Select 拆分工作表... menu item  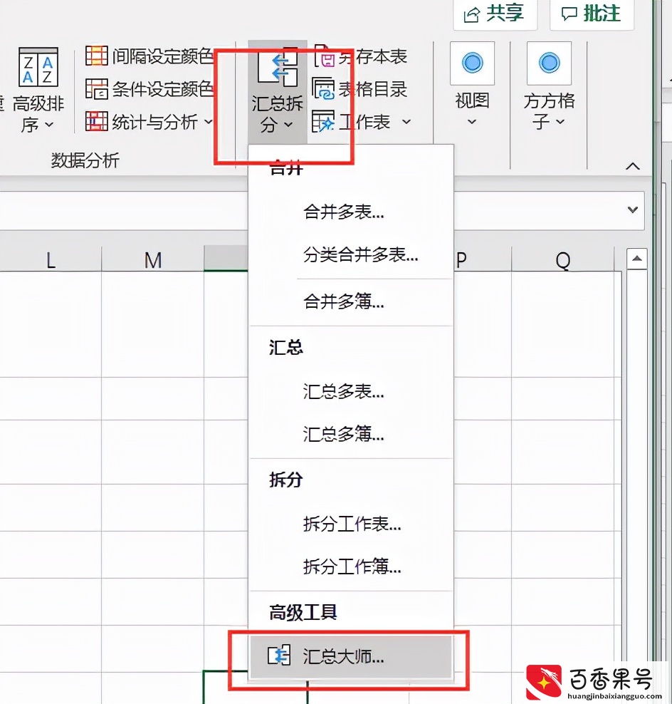(x=351, y=524)
